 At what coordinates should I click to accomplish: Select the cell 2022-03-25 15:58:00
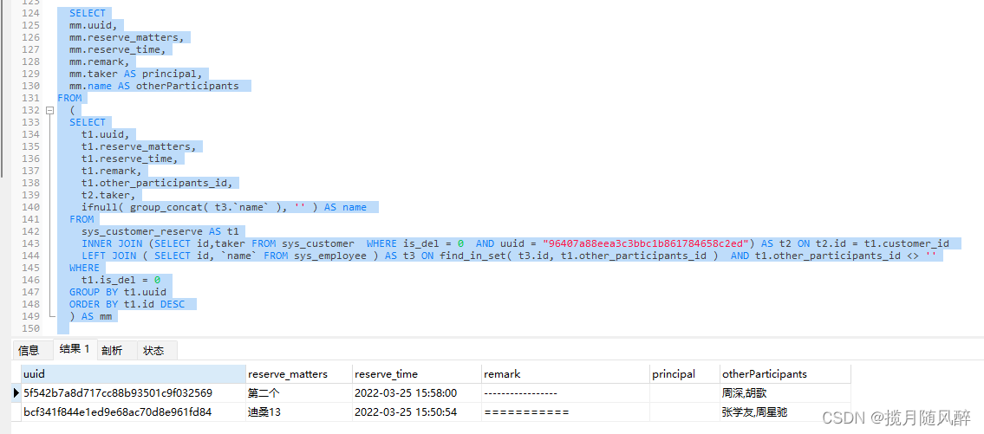pyautogui.click(x=417, y=393)
